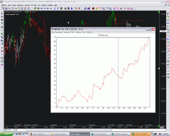
Task: Select the arrow pointer tool in left panel
Action: pyautogui.click(x=2, y=14)
